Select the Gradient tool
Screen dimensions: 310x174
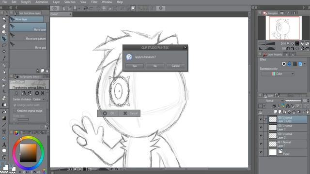pyautogui.click(x=4, y=118)
